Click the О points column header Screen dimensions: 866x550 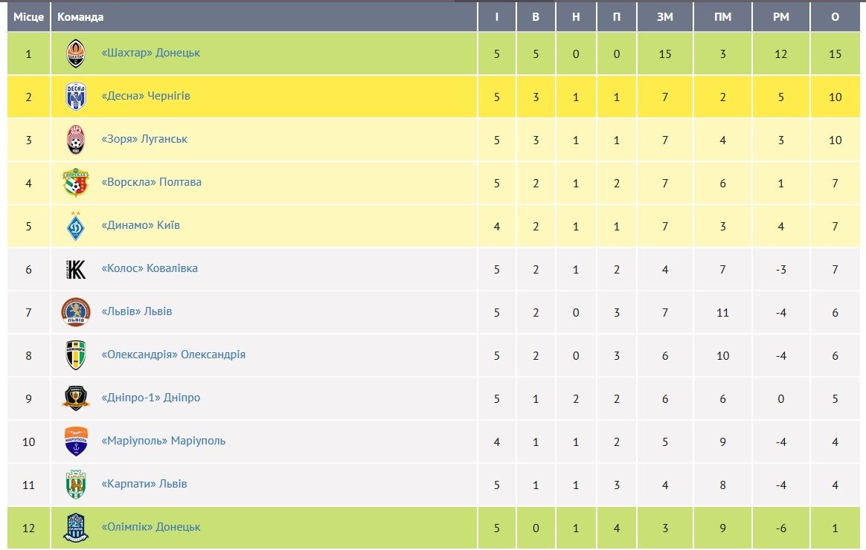(835, 17)
